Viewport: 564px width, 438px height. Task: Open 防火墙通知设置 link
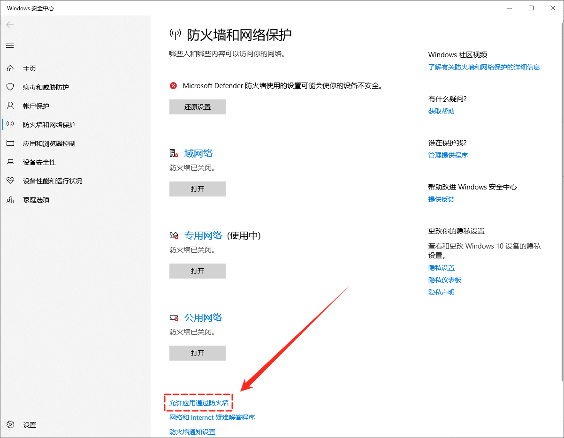pos(192,432)
